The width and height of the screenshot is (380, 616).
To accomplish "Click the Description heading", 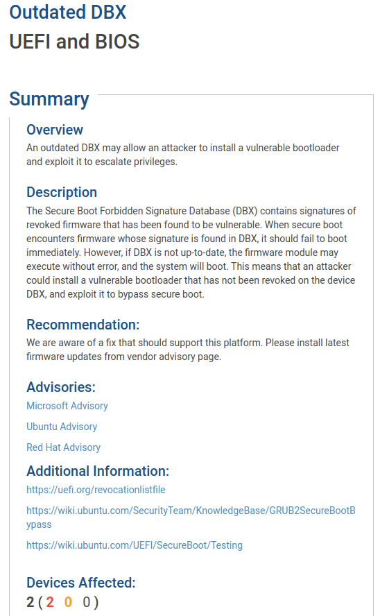I will click(x=62, y=193).
